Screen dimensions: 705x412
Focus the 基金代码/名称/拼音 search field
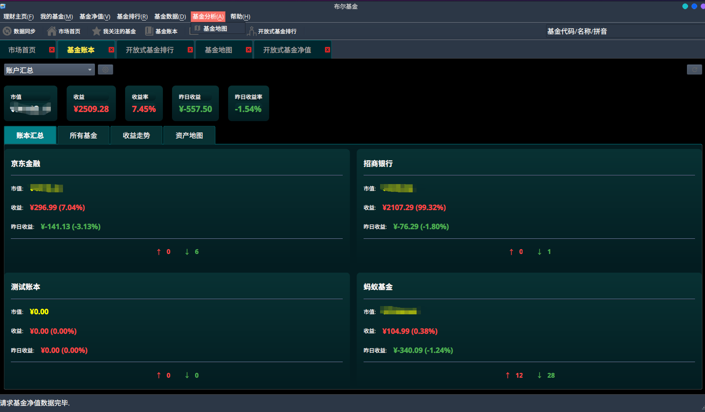tap(625, 31)
